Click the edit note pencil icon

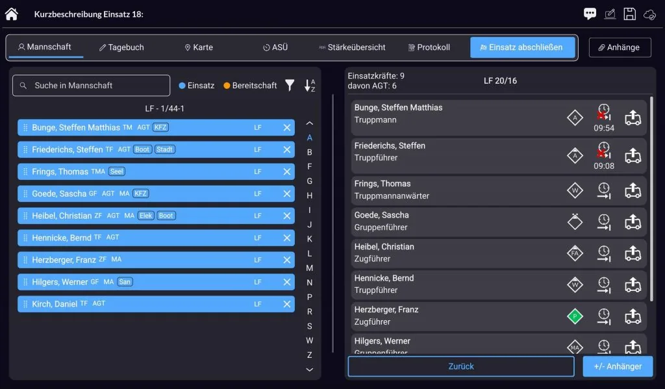pyautogui.click(x=610, y=14)
